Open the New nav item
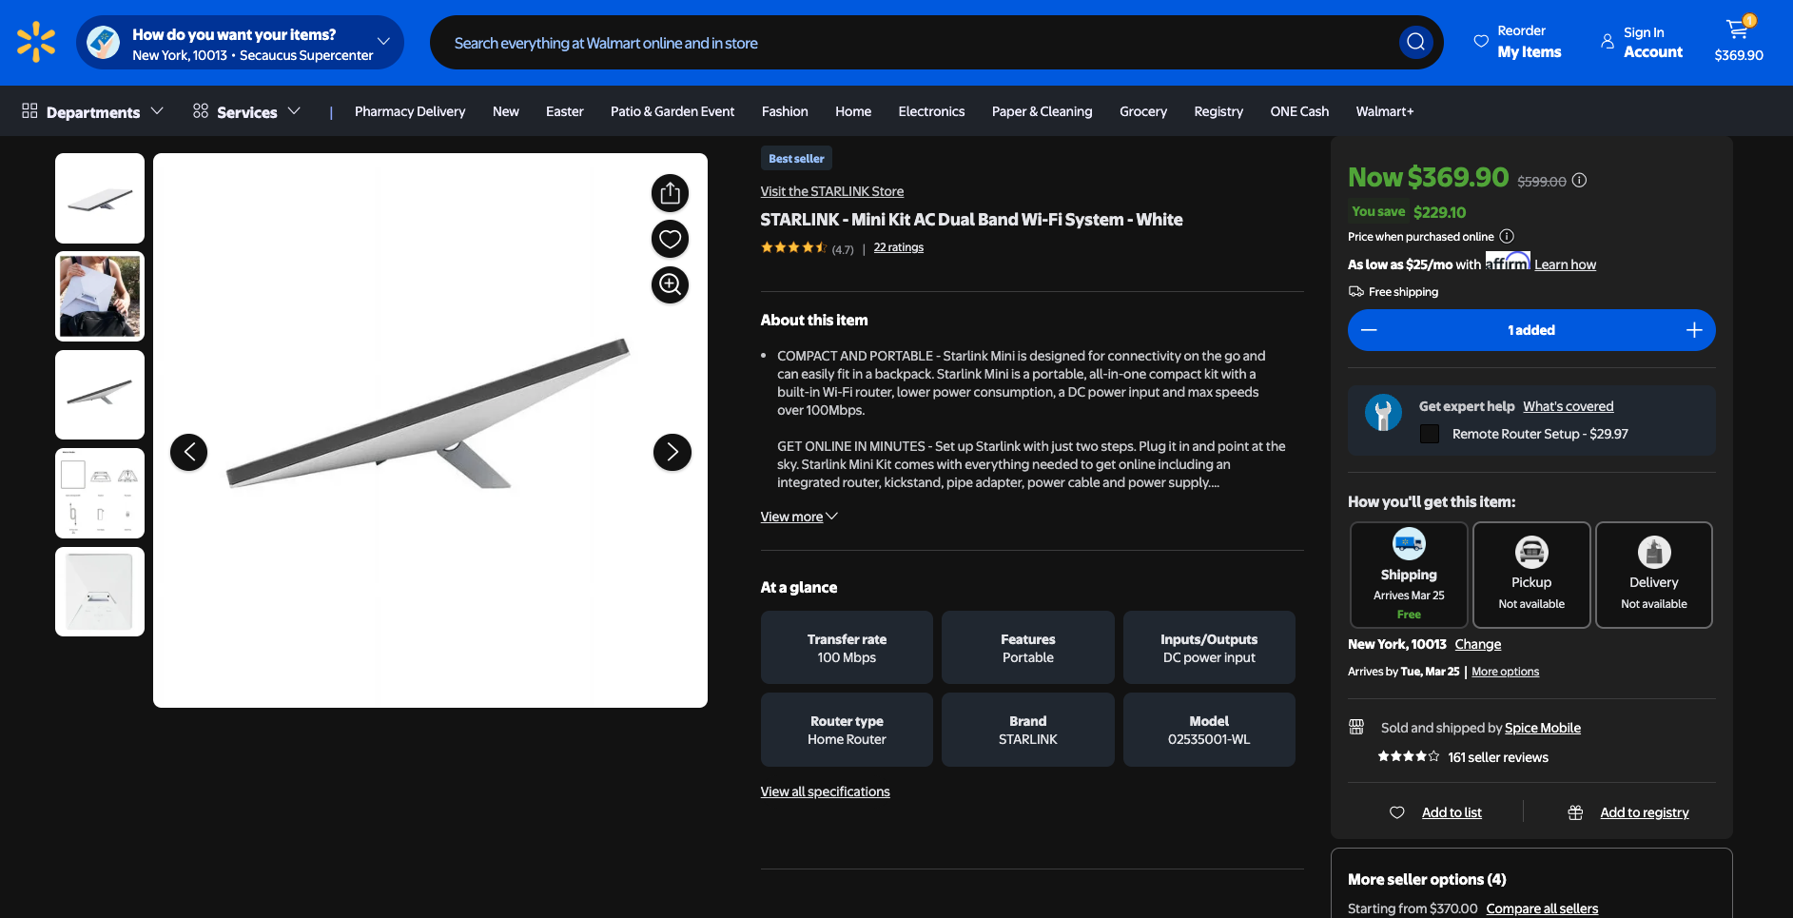Image resolution: width=1793 pixels, height=918 pixels. 505,111
